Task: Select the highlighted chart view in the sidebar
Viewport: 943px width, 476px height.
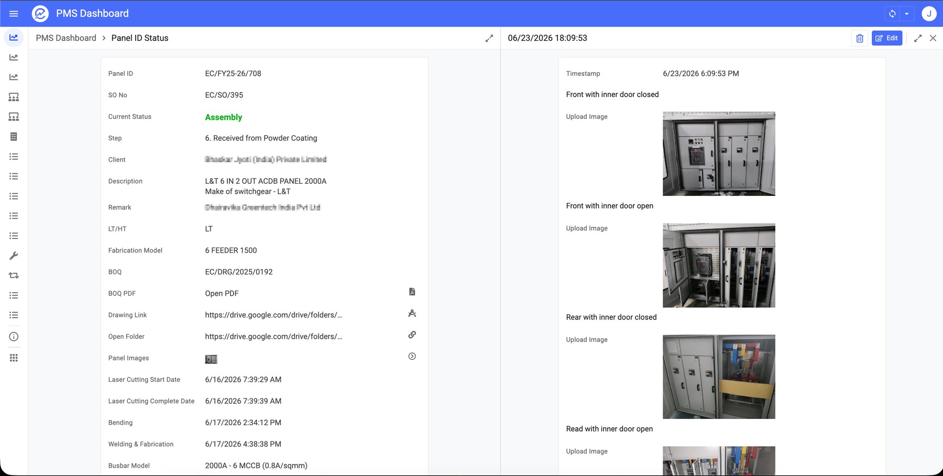Action: (x=14, y=38)
